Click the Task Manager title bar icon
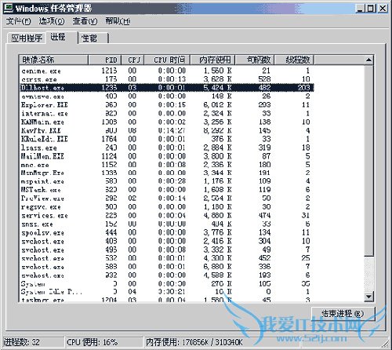 (9, 8)
